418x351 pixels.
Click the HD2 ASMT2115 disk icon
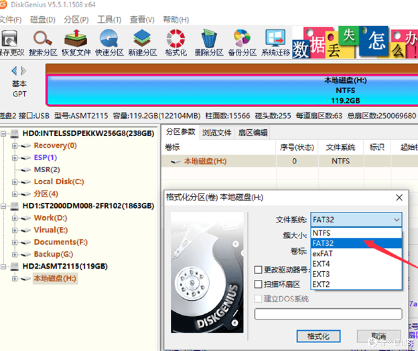coord(15,266)
